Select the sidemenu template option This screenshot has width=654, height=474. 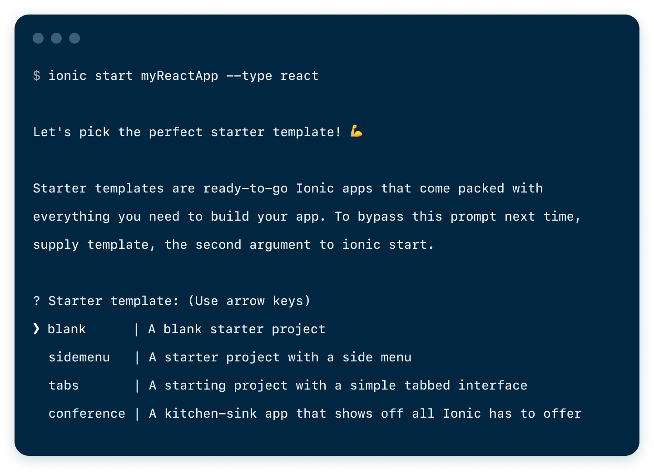pyautogui.click(x=79, y=357)
